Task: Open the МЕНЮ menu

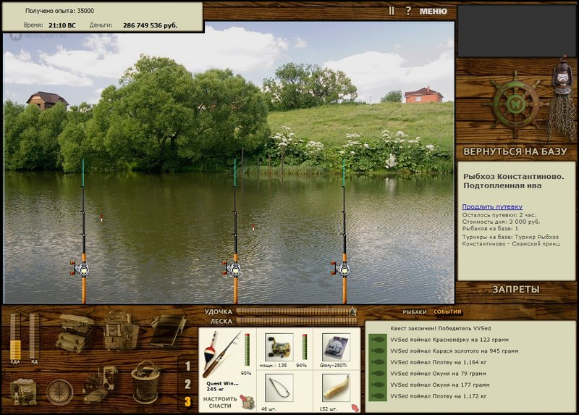Action: [433, 12]
